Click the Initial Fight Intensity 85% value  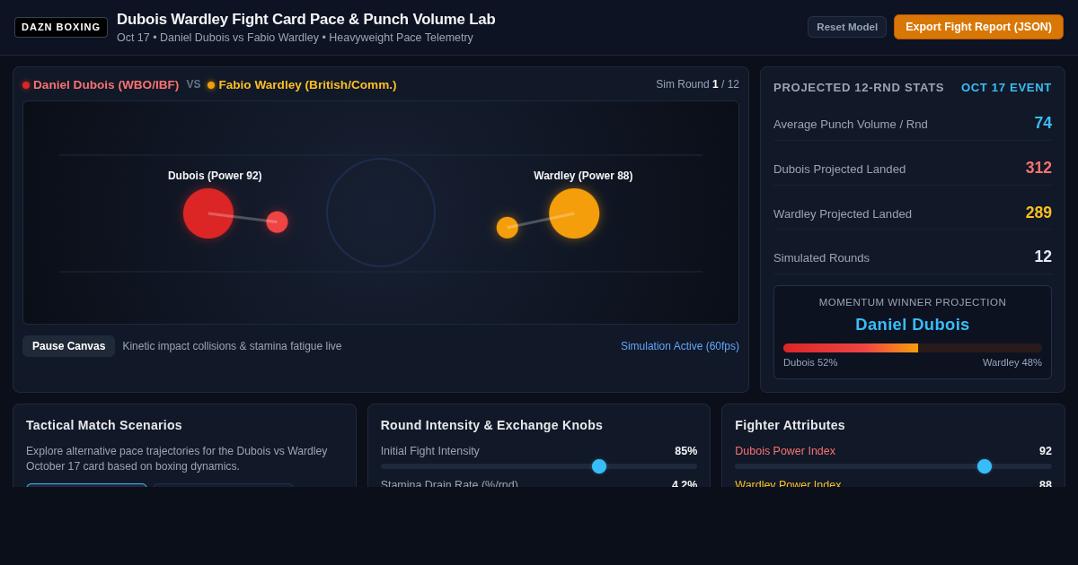point(685,451)
